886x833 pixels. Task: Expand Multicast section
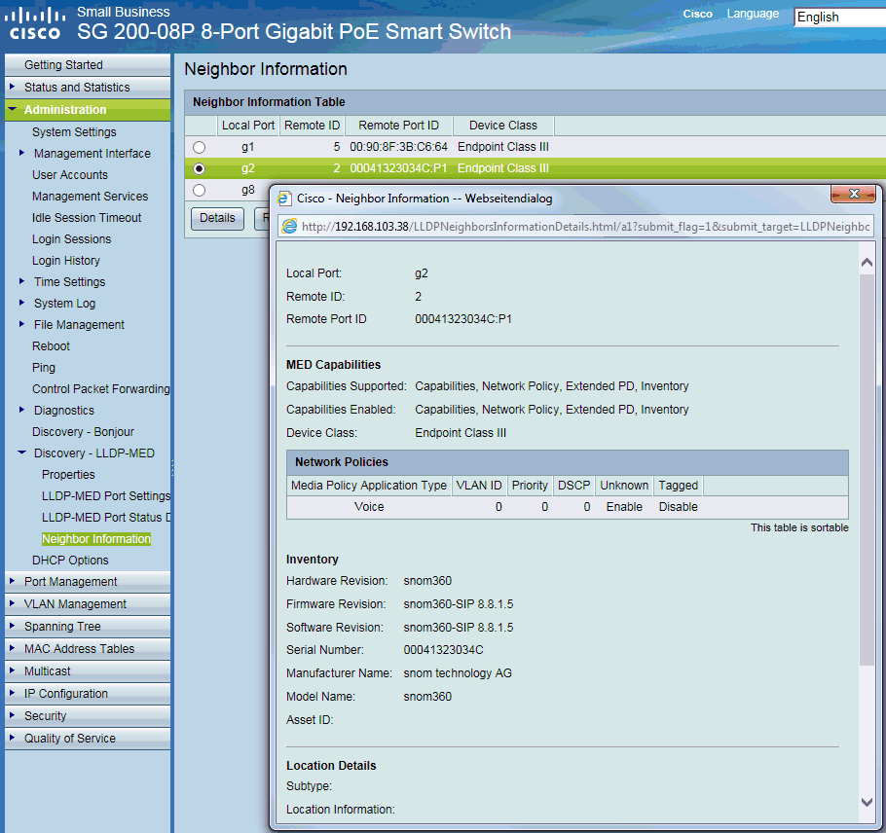pyautogui.click(x=12, y=670)
